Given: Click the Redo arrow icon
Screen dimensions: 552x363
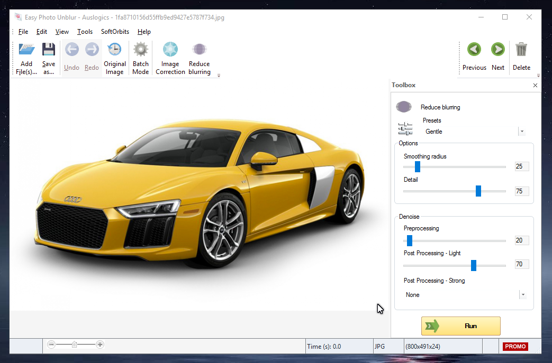Looking at the screenshot, I should [x=92, y=50].
